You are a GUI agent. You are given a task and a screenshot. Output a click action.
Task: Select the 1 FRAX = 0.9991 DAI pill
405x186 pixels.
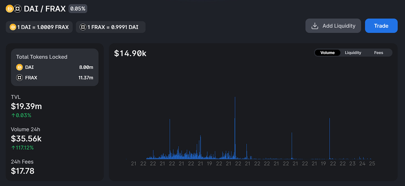tap(111, 27)
